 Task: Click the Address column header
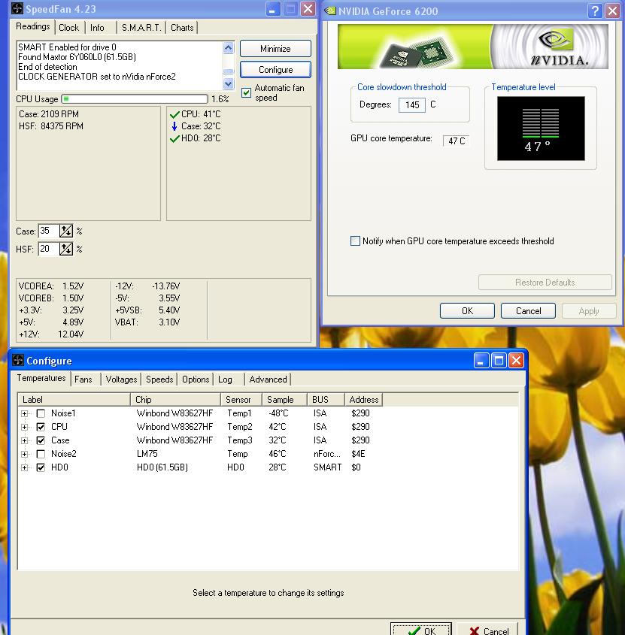tap(363, 400)
